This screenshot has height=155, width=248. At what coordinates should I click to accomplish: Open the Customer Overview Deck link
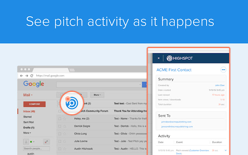click(199, 151)
